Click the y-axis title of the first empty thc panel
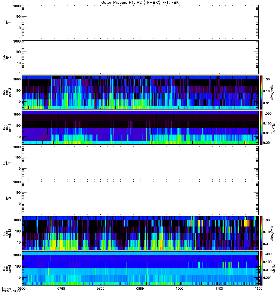The image size is (280, 299). pyautogui.click(x=7, y=163)
